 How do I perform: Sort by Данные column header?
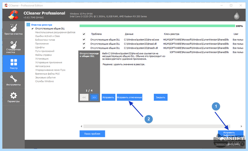[x=129, y=34]
